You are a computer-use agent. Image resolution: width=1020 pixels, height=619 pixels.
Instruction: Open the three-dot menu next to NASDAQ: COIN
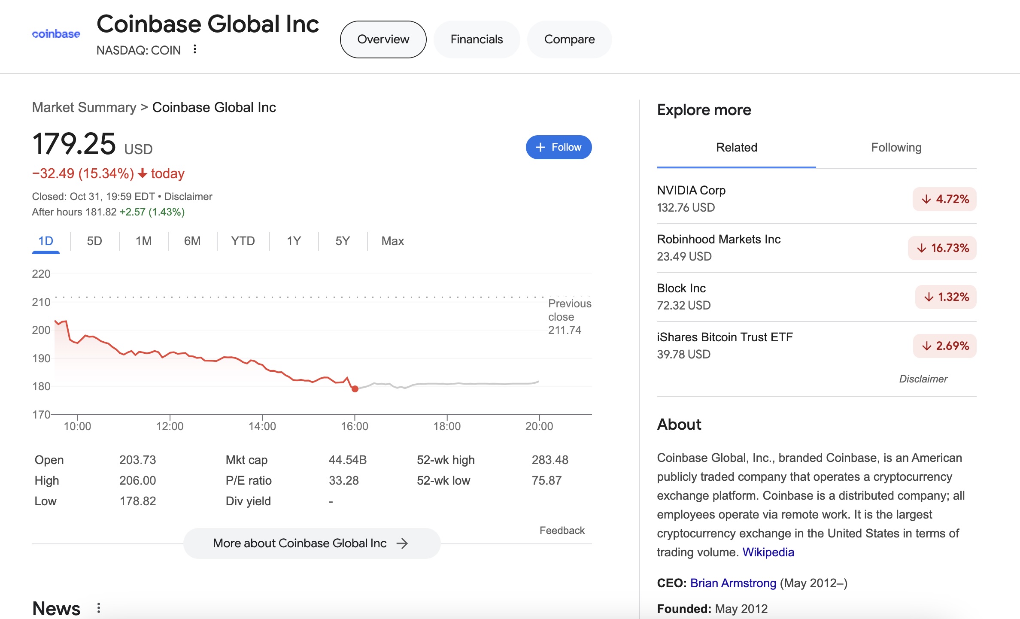pyautogui.click(x=195, y=49)
